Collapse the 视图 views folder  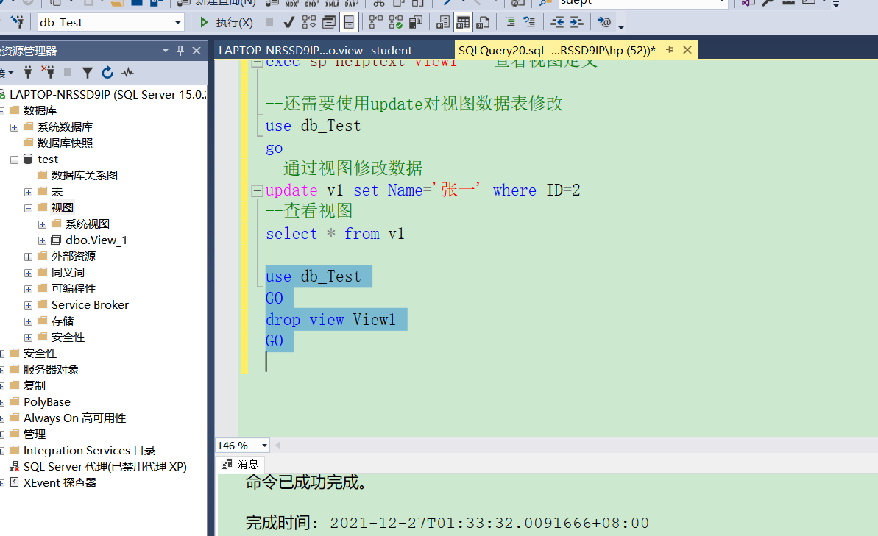[x=29, y=208]
